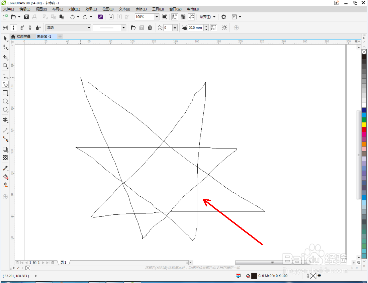Toggle scale stroke with object
The image size is (368, 283).
(x=213, y=28)
